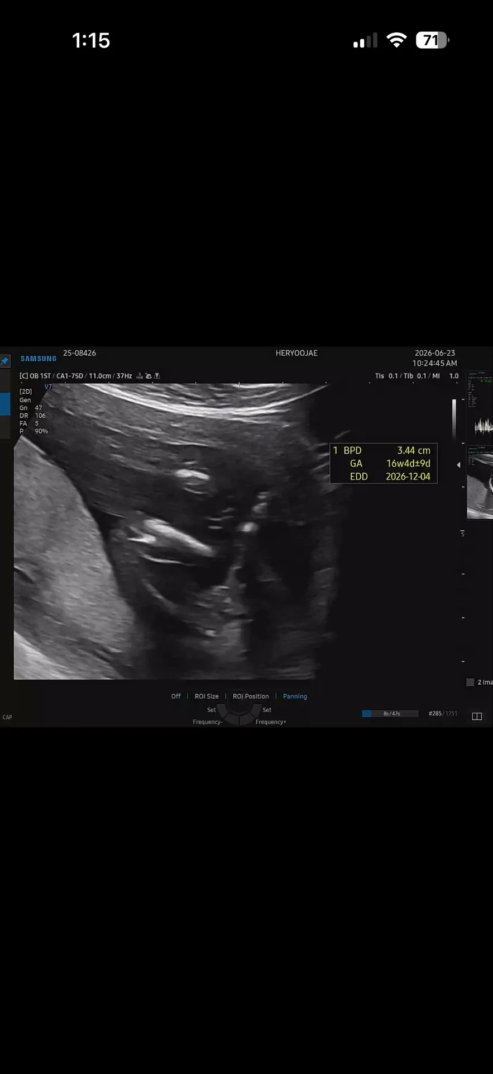This screenshot has width=493, height=1074.
Task: Click the exam date 2026-06-23
Action: coord(435,353)
